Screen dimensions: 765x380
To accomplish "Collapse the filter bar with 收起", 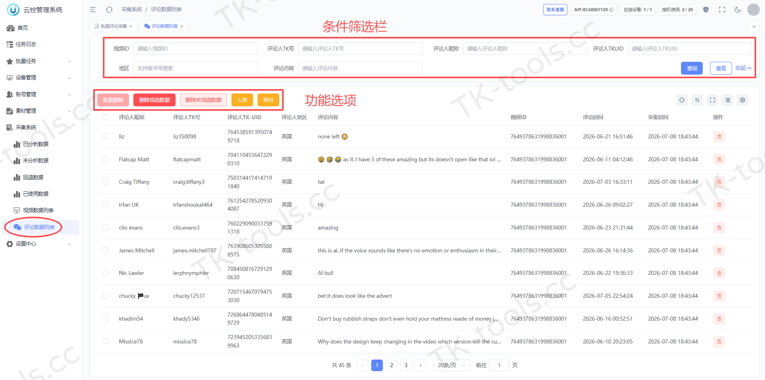I will coord(743,68).
